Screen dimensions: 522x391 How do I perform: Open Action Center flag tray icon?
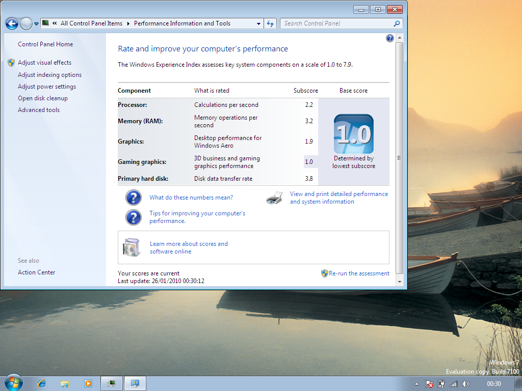pos(429,384)
